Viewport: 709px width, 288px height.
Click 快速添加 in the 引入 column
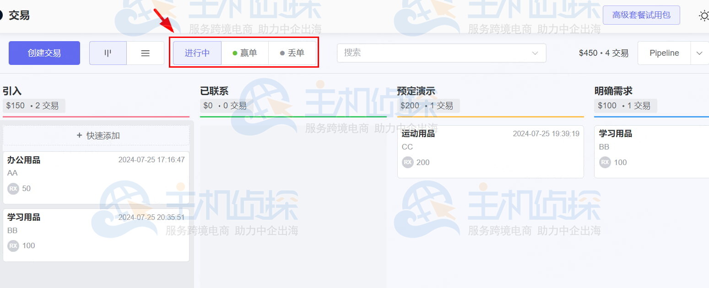tap(96, 135)
